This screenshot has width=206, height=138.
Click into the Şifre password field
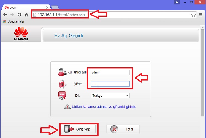click(x=110, y=84)
